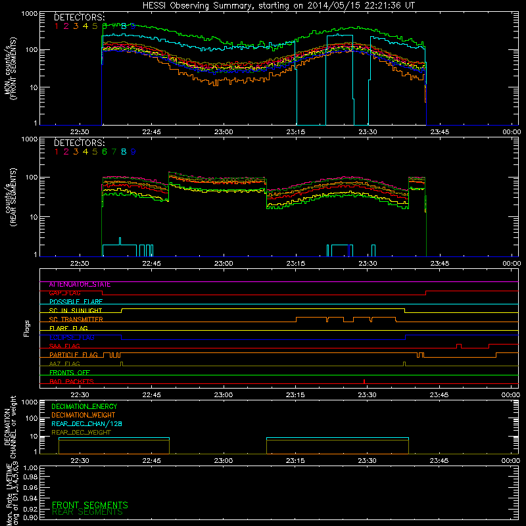Image resolution: width=526 pixels, height=526 pixels.
Task: Click the FRONT SEGMENTS livetime legend text
Action: [90, 505]
